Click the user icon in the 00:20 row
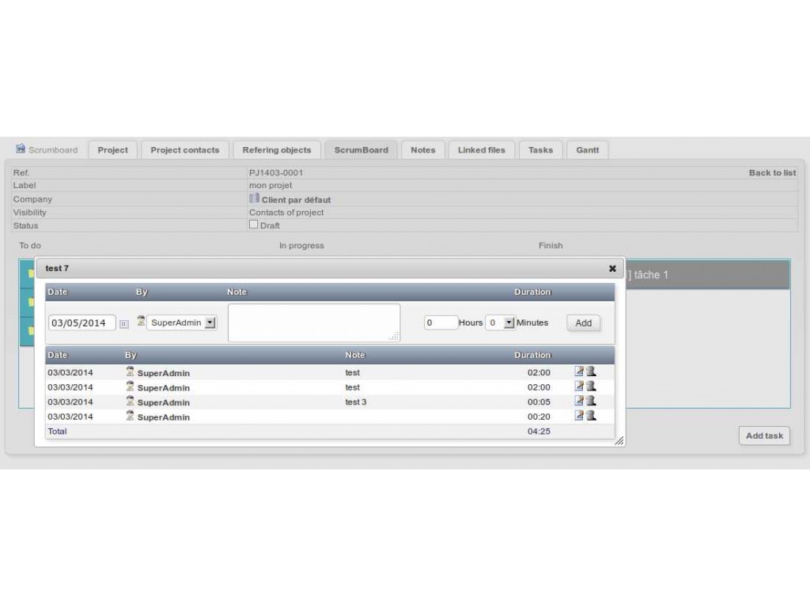Image resolution: width=810 pixels, height=607 pixels. coord(131,415)
